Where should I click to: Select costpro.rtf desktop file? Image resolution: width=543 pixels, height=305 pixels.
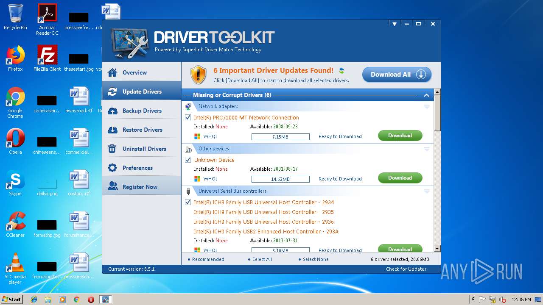(x=79, y=183)
